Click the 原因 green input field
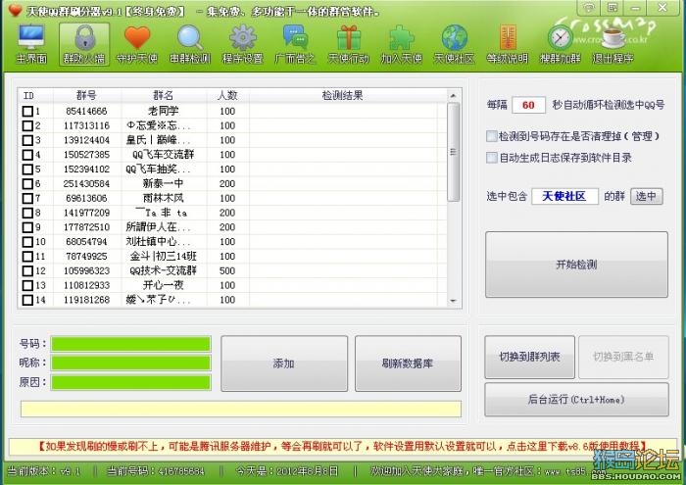Image resolution: width=686 pixels, height=485 pixels. click(x=130, y=382)
